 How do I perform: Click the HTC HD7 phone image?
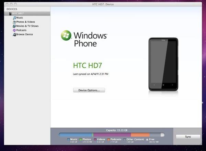click(163, 64)
